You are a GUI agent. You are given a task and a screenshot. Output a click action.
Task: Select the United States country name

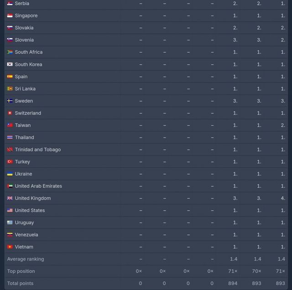tap(30, 210)
